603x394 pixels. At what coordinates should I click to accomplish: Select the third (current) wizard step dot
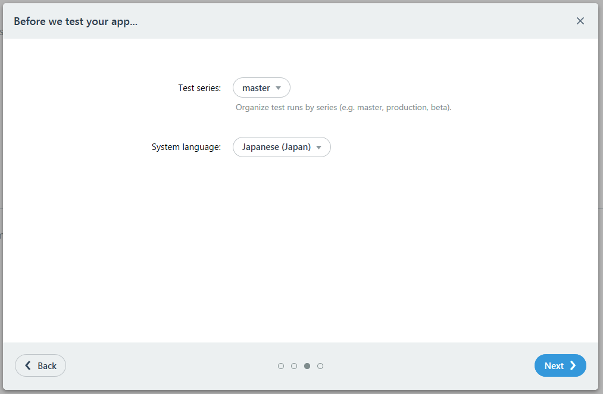tap(307, 366)
